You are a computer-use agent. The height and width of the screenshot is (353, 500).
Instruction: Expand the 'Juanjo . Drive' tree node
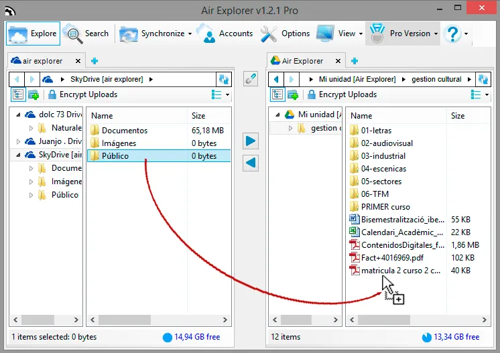pyautogui.click(x=19, y=141)
